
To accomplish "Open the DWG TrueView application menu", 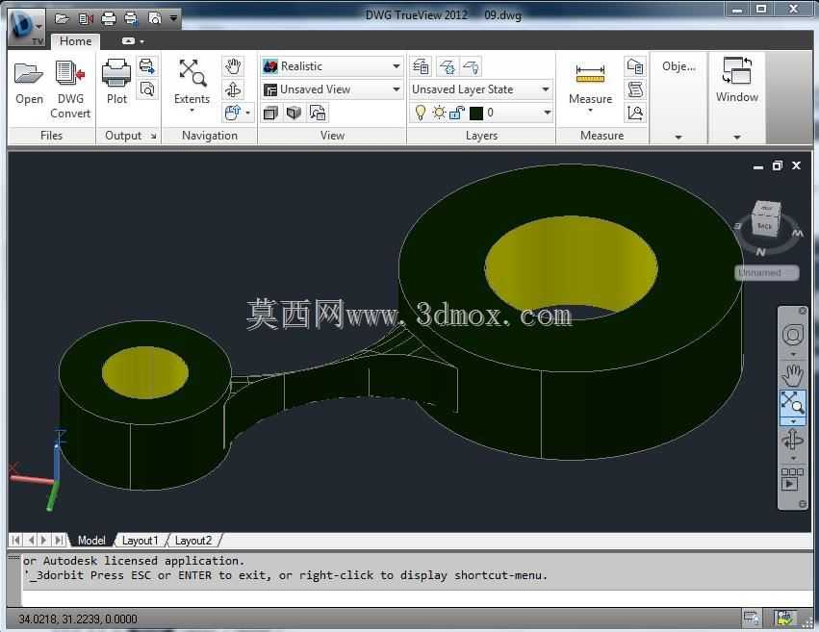I will tap(26, 28).
